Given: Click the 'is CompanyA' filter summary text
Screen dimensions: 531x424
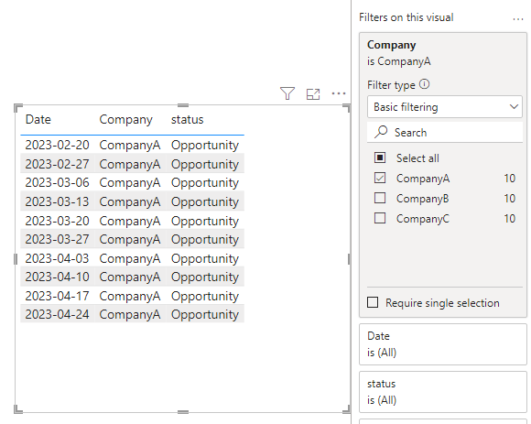Looking at the screenshot, I should (x=399, y=61).
